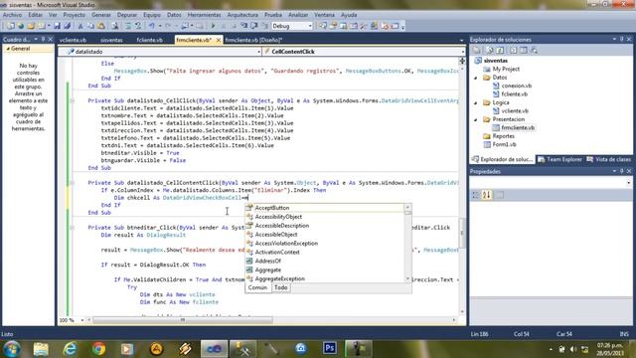Collapse the datalistado_CellClick sub outline
Image resolution: width=636 pixels, height=358 pixels.
click(x=73, y=100)
